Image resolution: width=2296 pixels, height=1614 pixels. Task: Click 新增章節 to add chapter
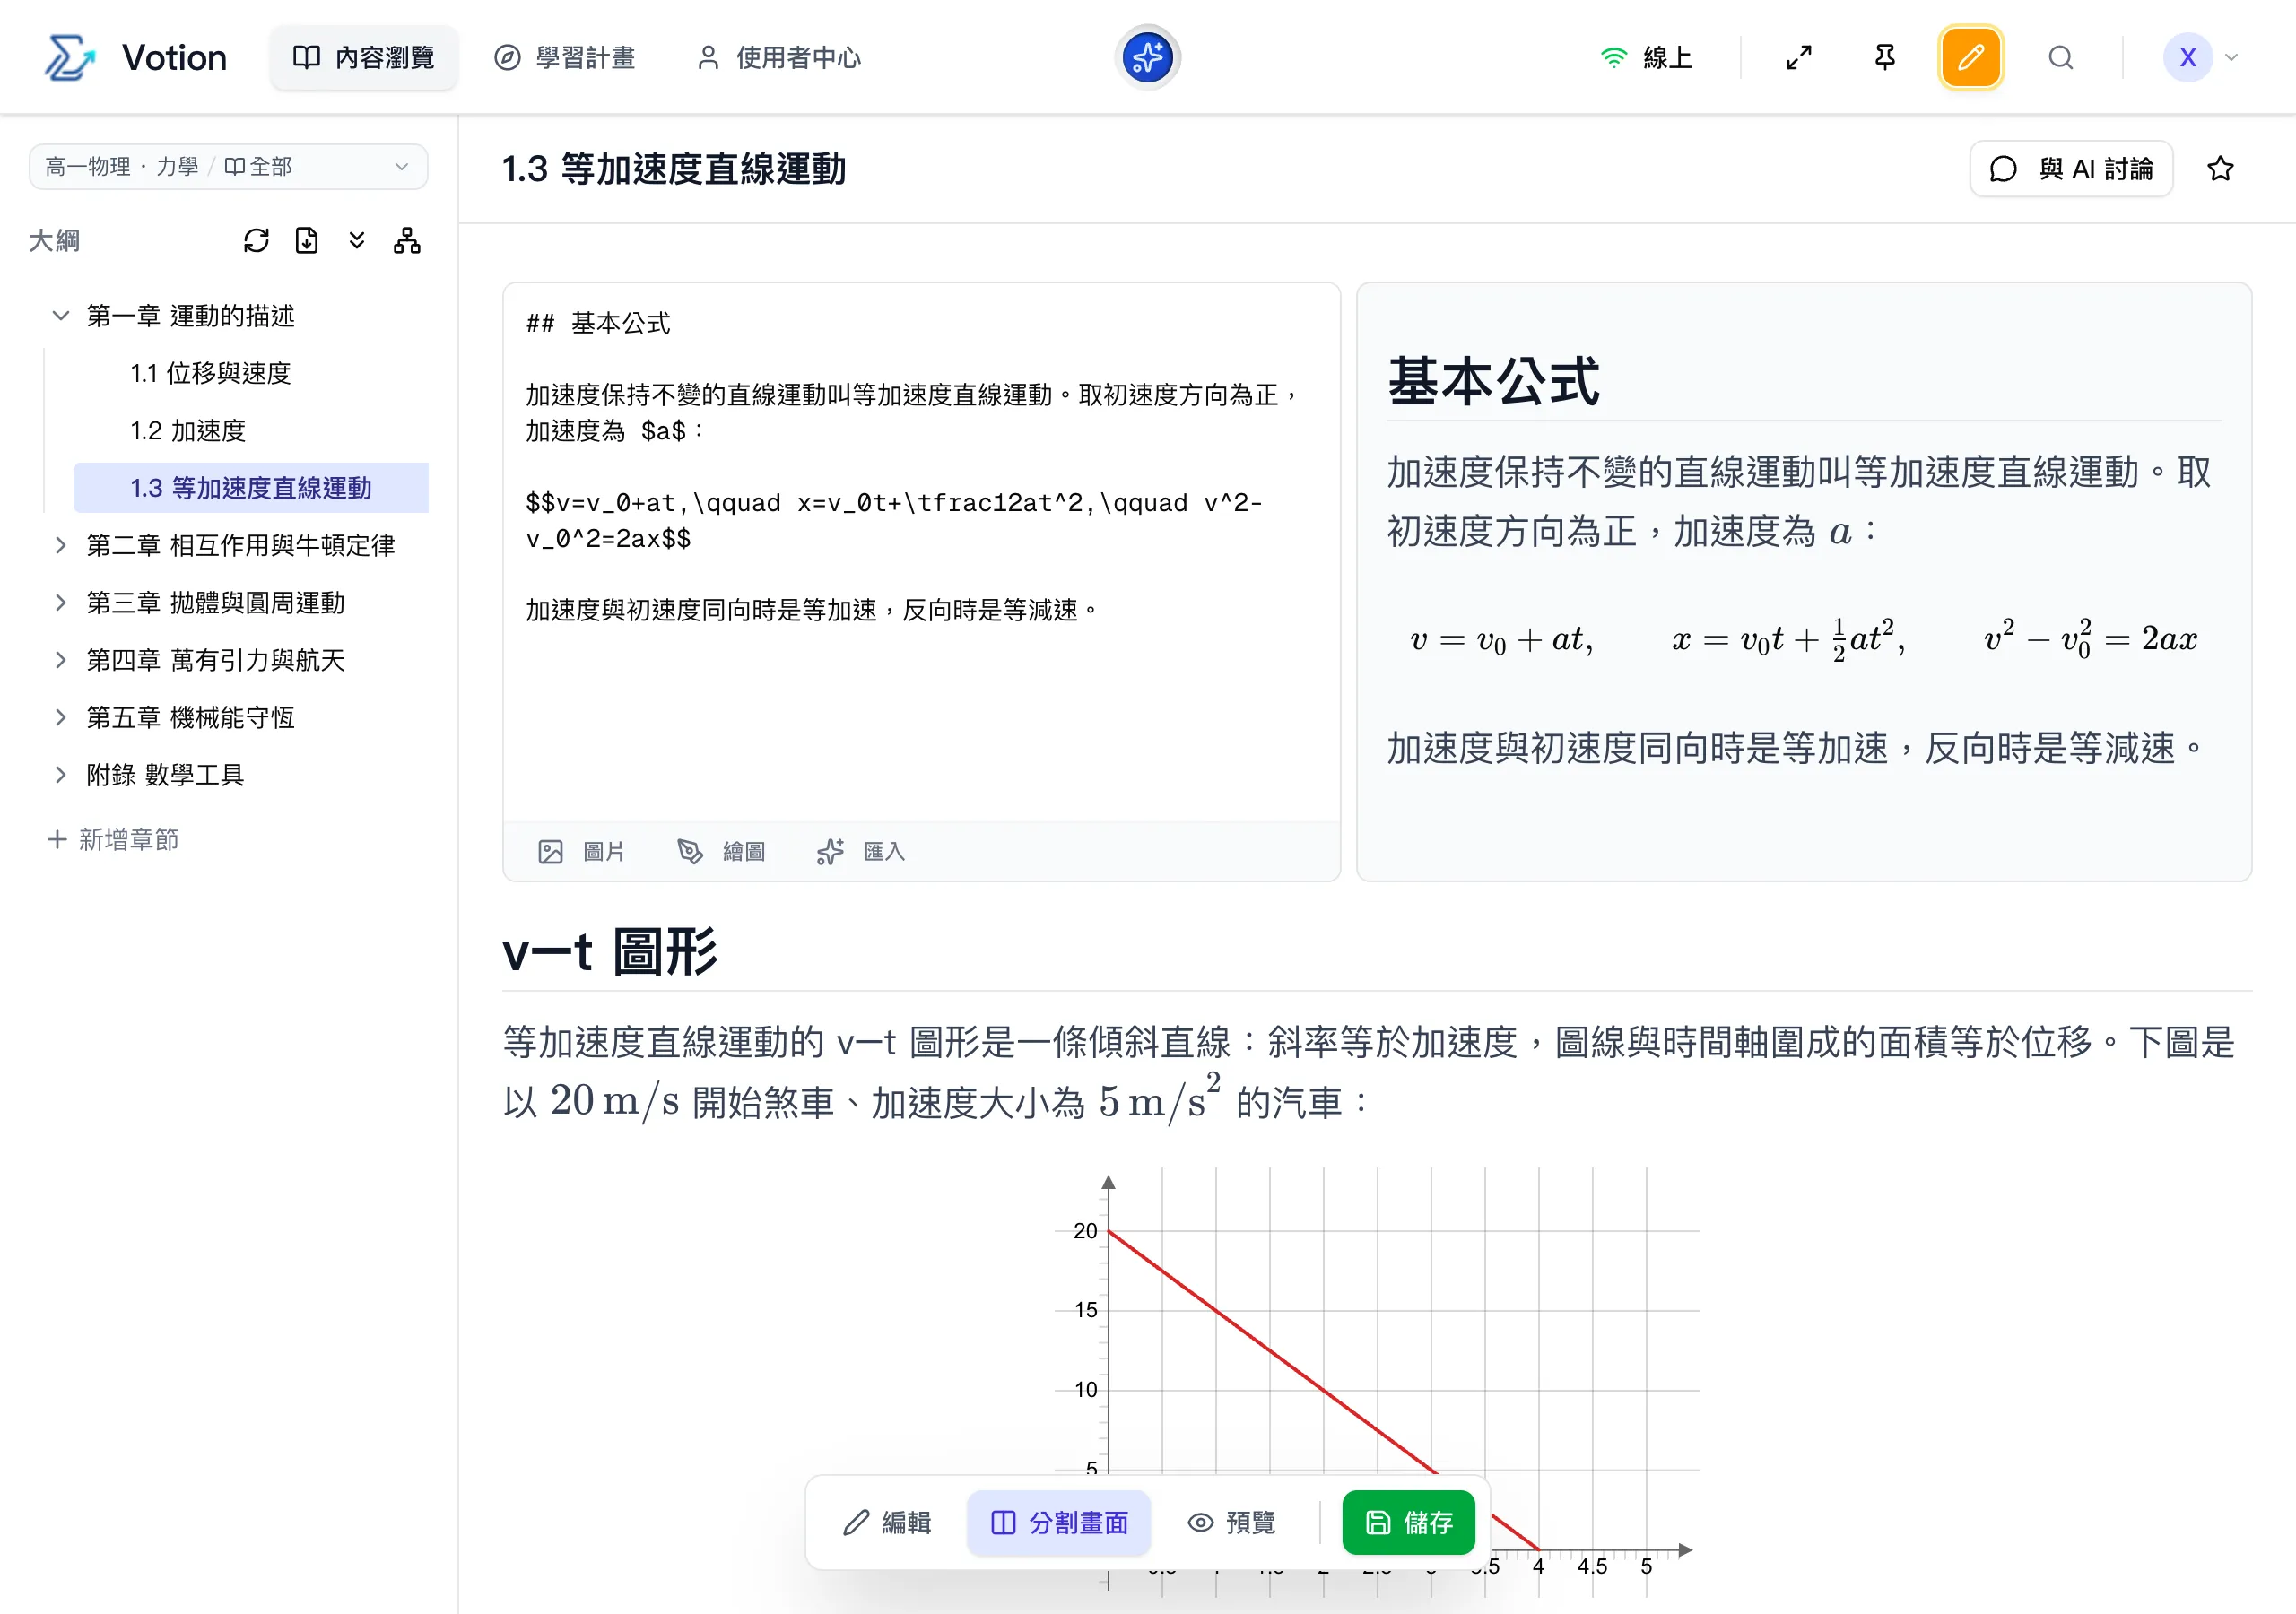coord(113,839)
